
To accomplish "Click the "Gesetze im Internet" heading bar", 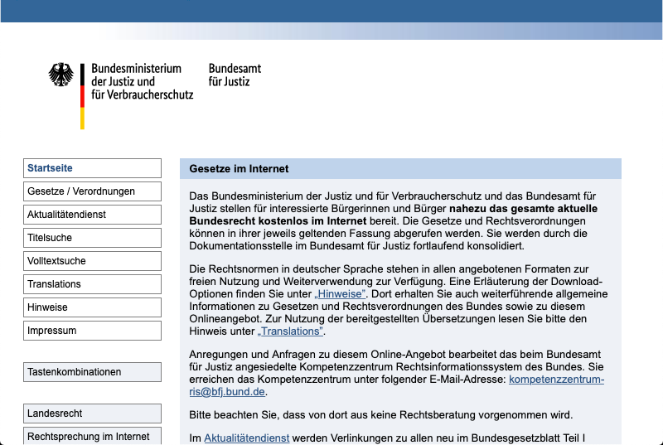I will [x=400, y=169].
